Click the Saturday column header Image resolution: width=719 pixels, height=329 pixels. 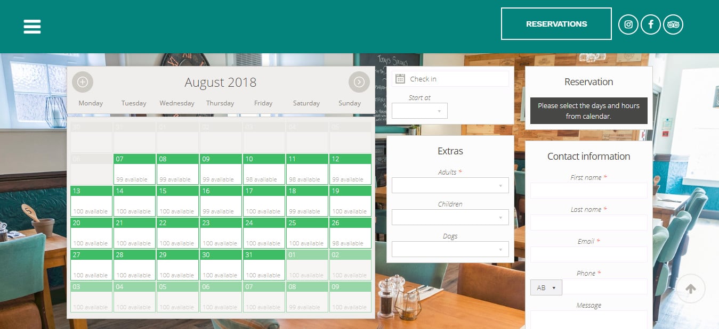tap(306, 103)
